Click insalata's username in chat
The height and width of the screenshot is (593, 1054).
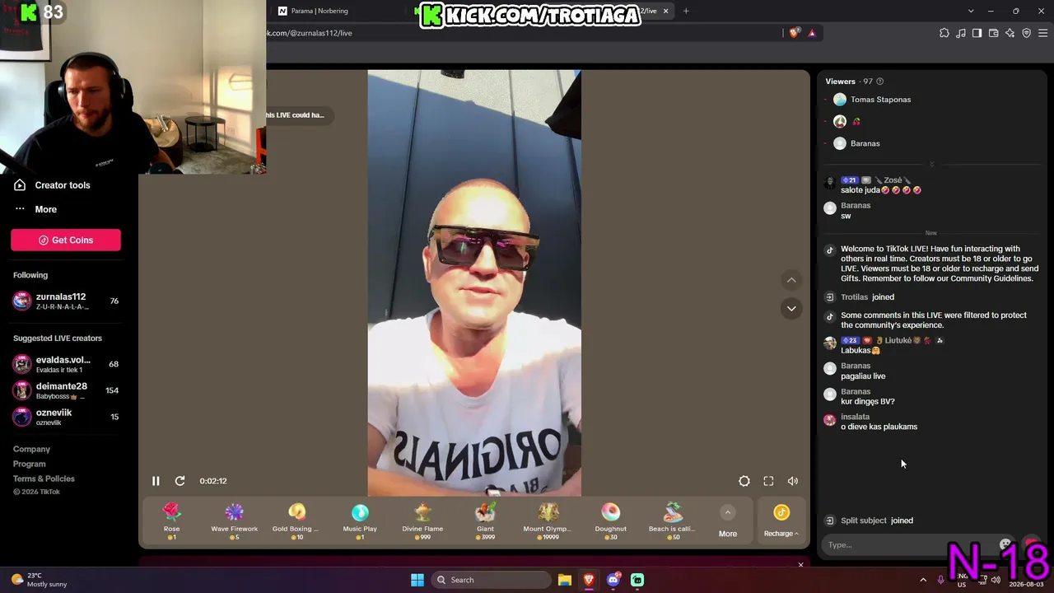pos(855,417)
